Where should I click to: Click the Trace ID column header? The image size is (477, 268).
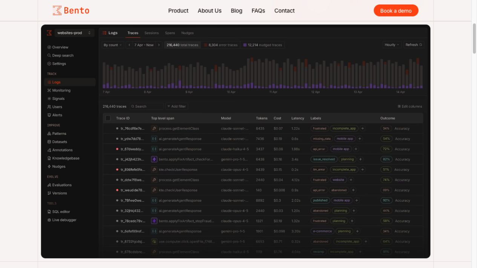tap(123, 118)
